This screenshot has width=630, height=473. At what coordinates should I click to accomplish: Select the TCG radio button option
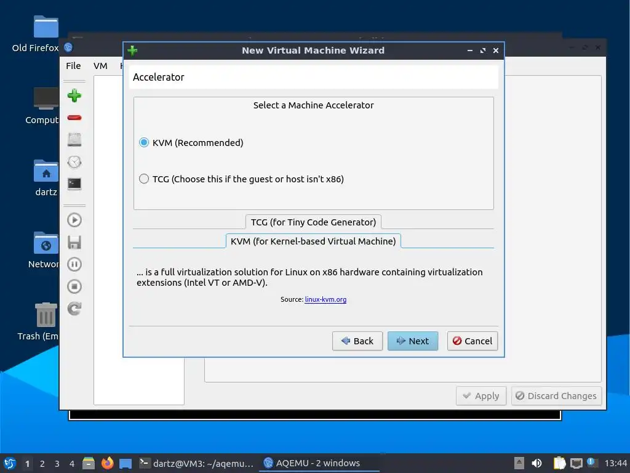[x=144, y=179]
